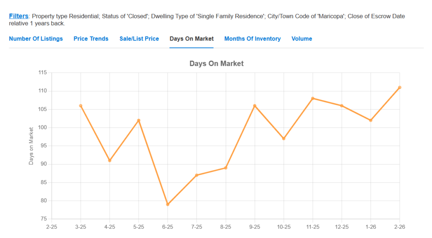The width and height of the screenshot is (432, 238).
Task: Click the 5-25 data point on the chart
Action: (138, 120)
